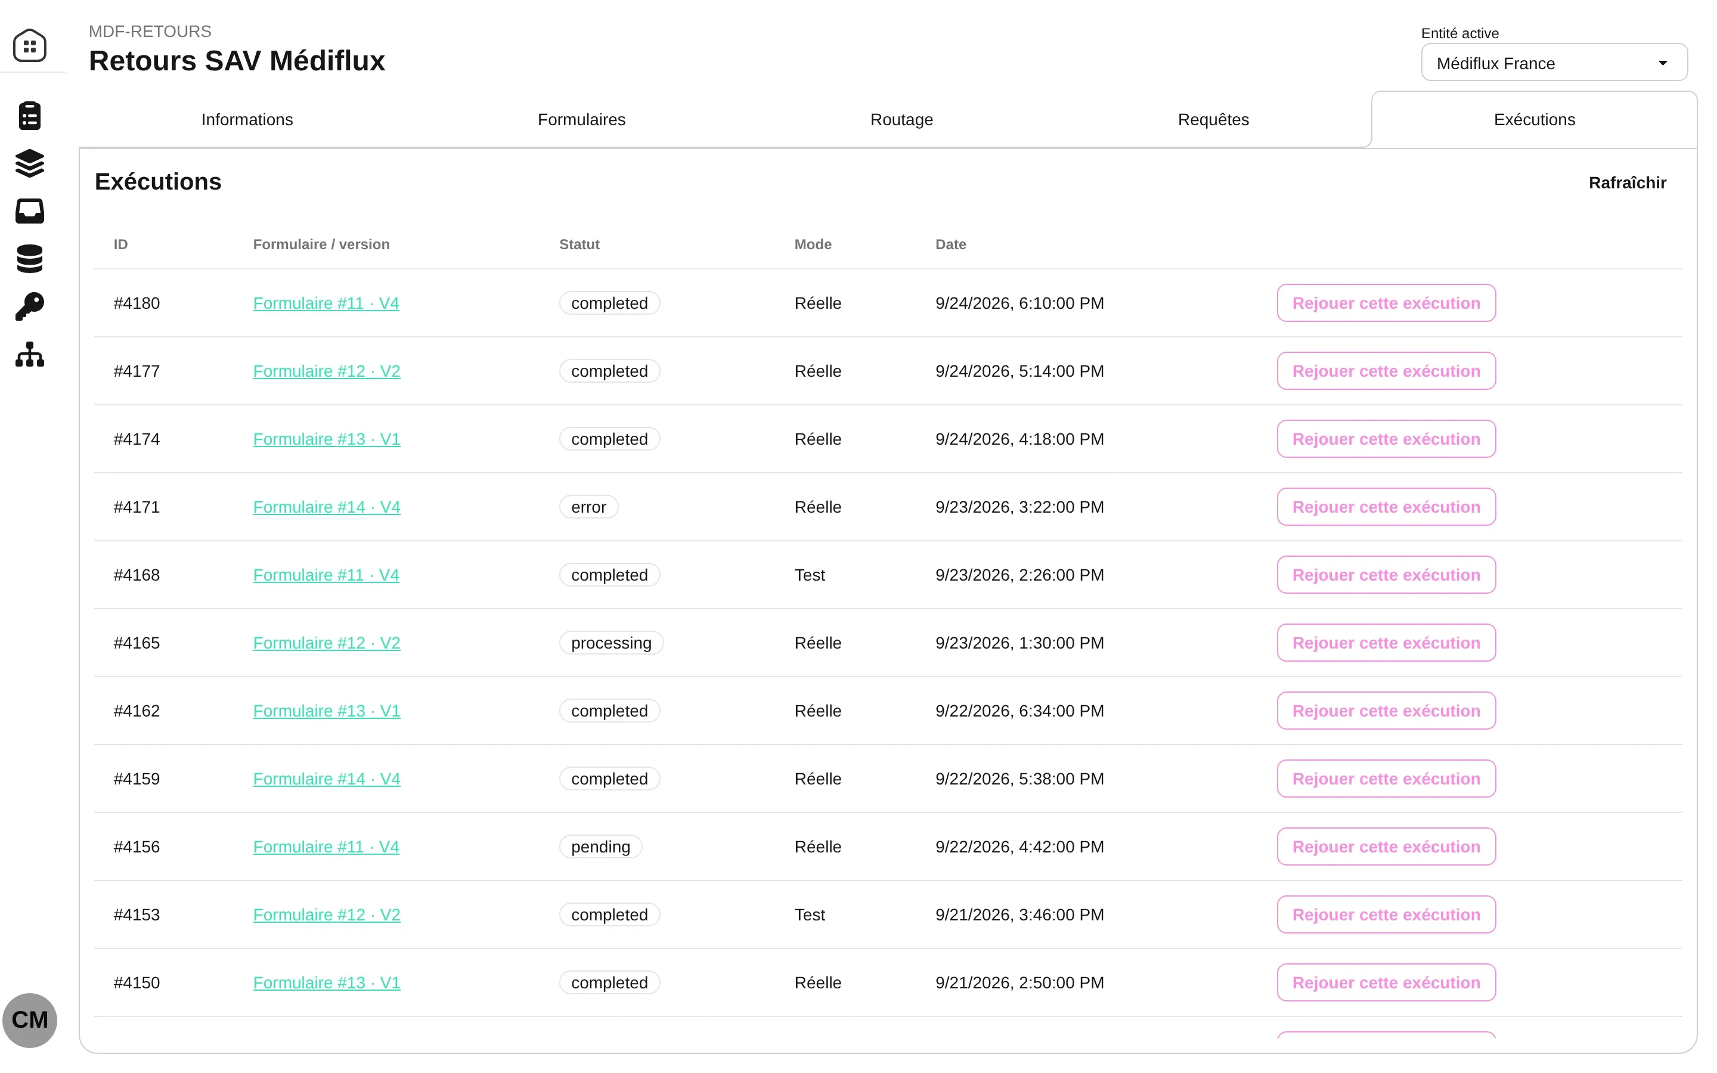Open Formulaire #14 · V4 link in row #4171

coord(326,507)
